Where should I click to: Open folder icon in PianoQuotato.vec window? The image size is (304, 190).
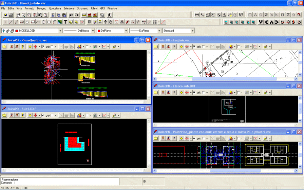click(x=4, y=46)
